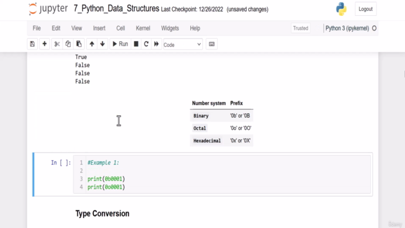The height and width of the screenshot is (228, 405).
Task: Click the '0x' or '0X' prefix cell
Action: tap(240, 141)
